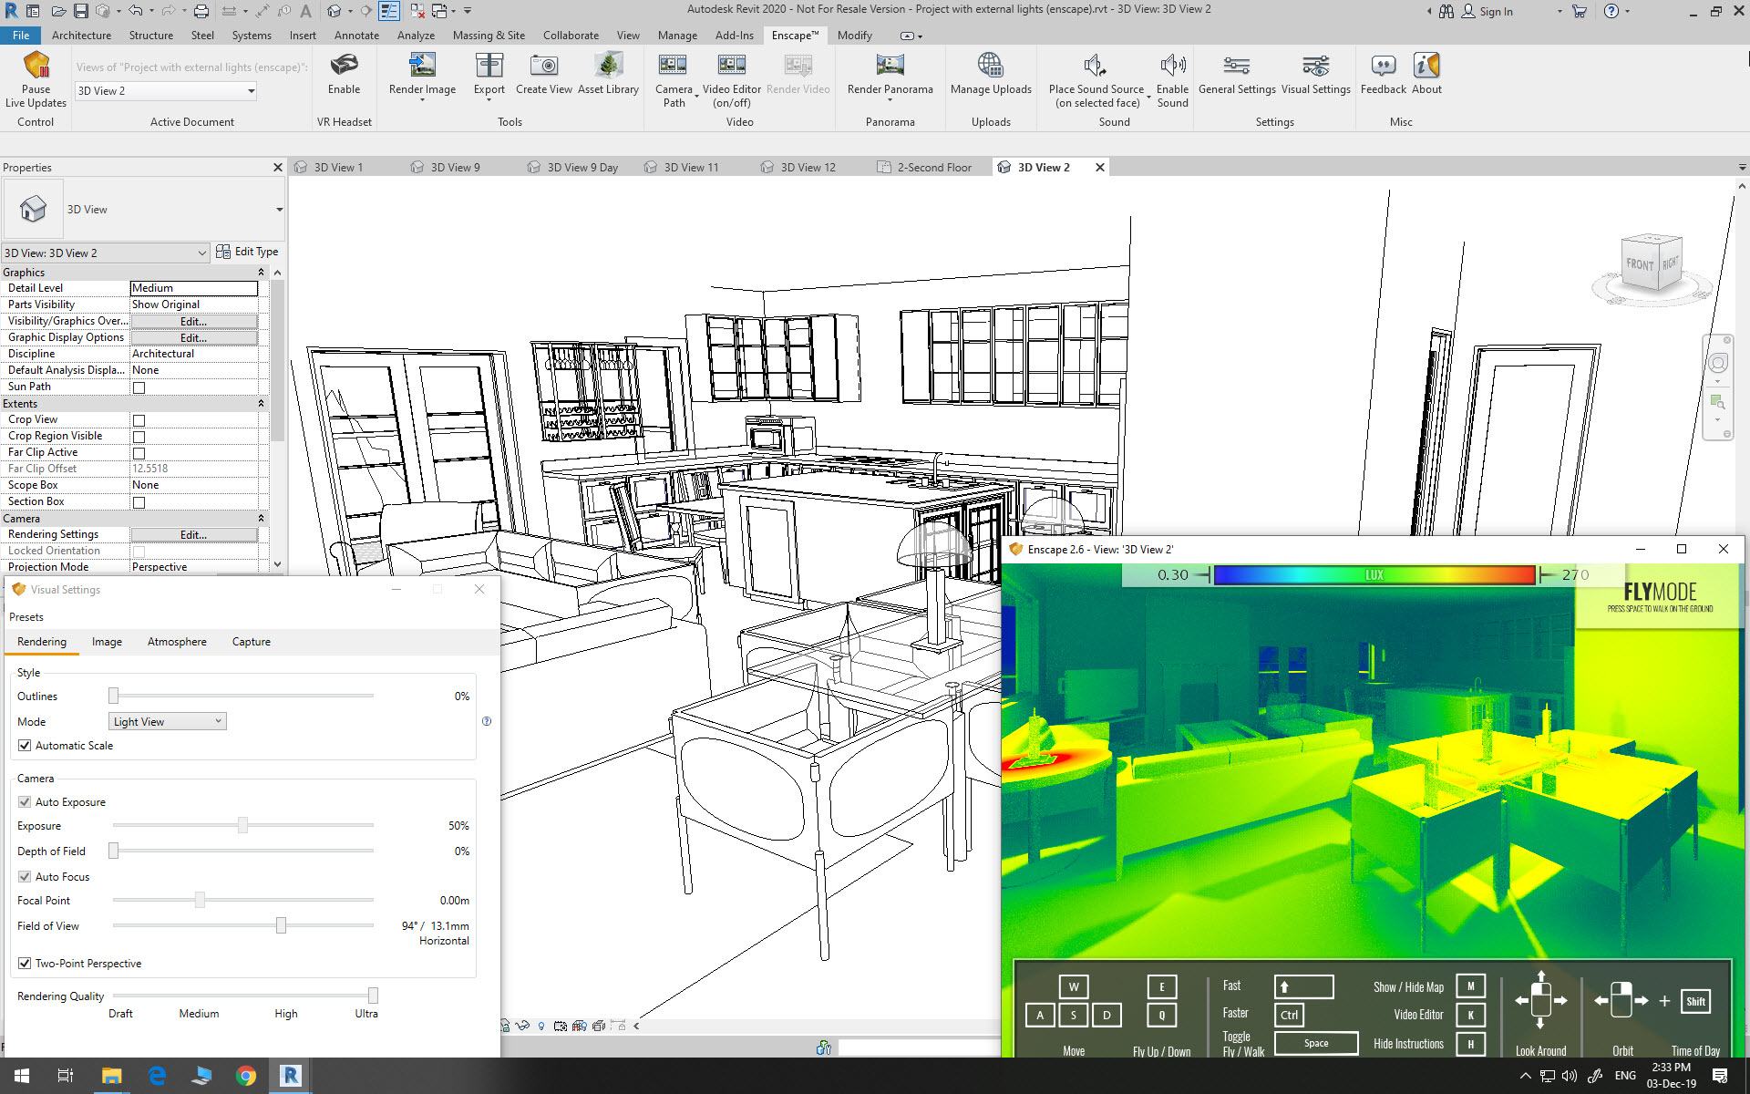This screenshot has height=1094, width=1750.
Task: Click the Export icon
Action: [x=489, y=66]
